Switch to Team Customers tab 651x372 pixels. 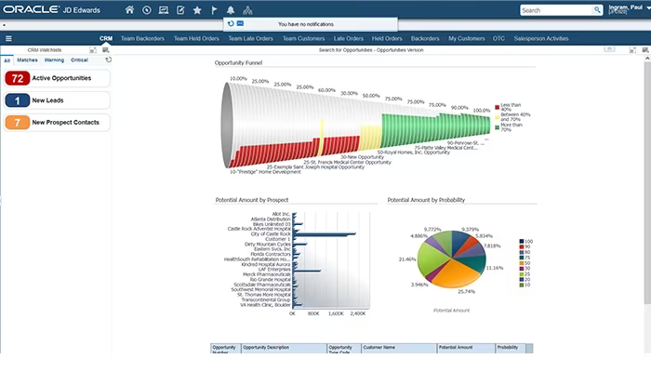(x=303, y=39)
